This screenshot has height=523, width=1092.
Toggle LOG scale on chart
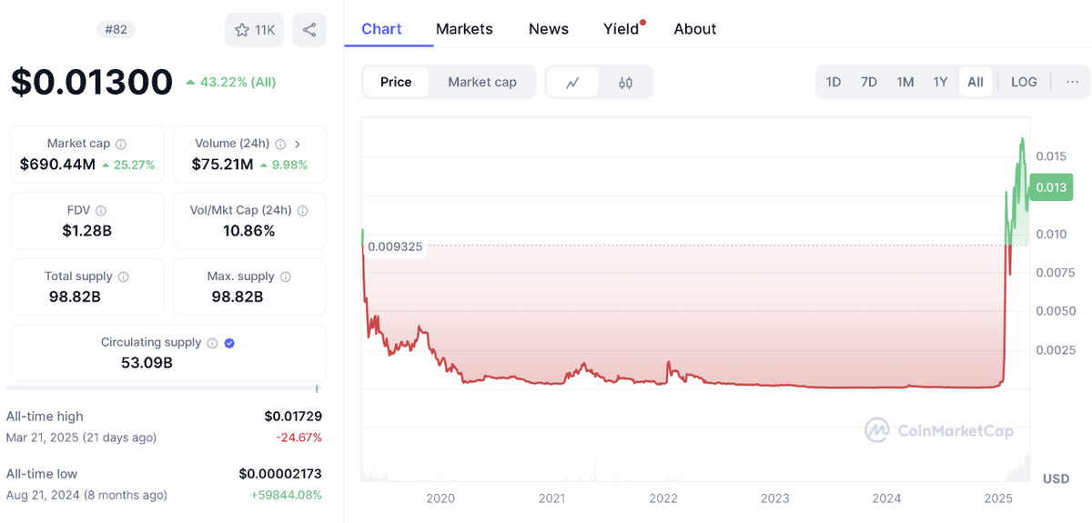(1024, 82)
